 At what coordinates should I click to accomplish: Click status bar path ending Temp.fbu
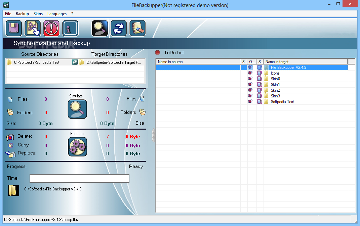41,220
